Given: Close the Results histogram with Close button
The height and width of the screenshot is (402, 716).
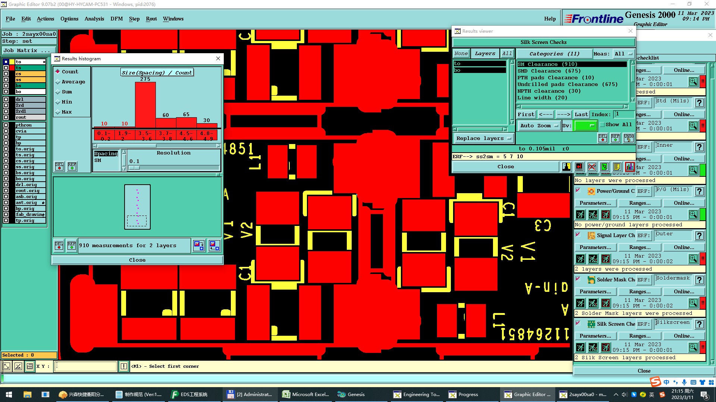Looking at the screenshot, I should 137,260.
